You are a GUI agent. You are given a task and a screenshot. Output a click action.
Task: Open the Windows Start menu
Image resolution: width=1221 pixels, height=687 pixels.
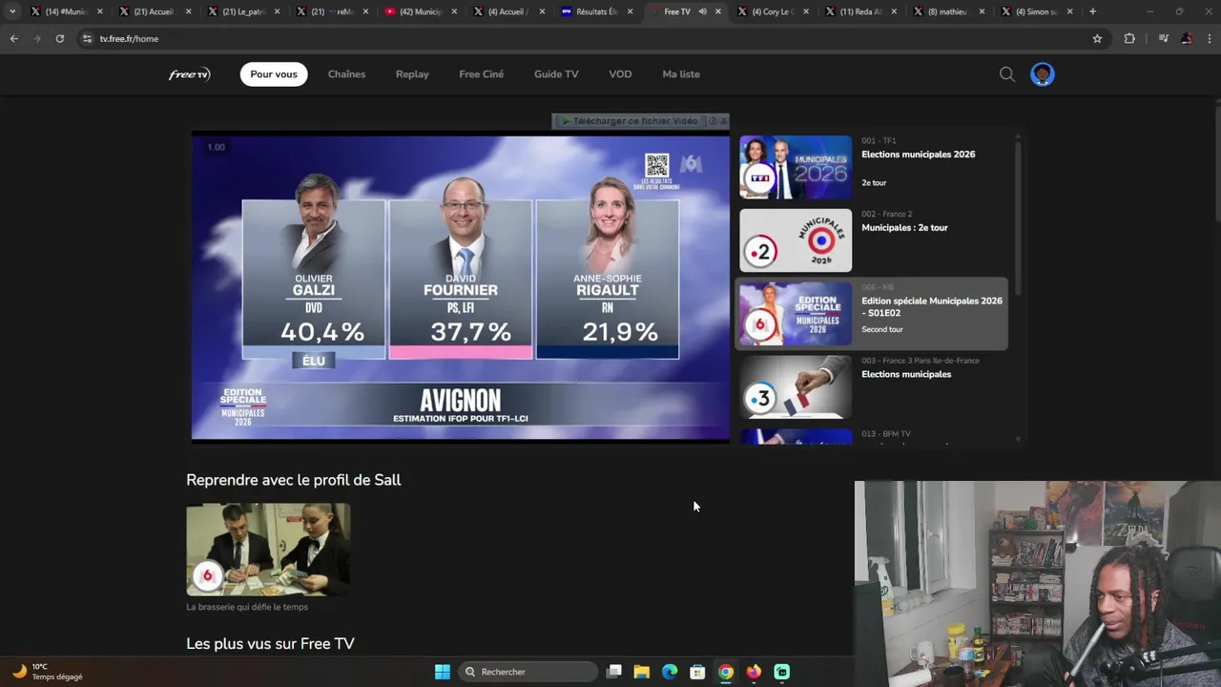(x=443, y=672)
